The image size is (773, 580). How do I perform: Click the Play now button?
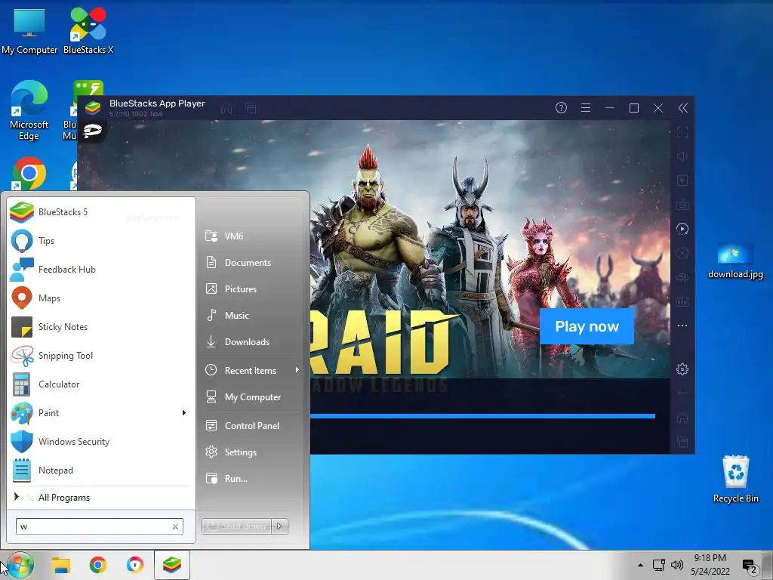(x=587, y=326)
